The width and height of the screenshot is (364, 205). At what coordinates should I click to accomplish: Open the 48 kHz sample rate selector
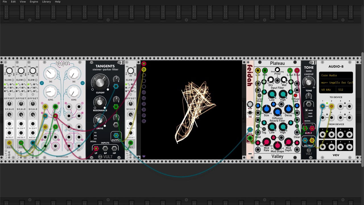point(328,90)
